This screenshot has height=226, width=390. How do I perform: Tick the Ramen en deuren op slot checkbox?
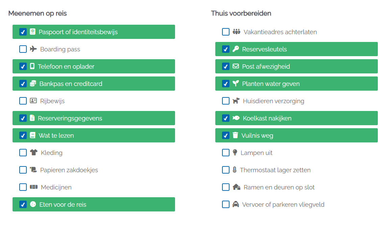coord(226,187)
